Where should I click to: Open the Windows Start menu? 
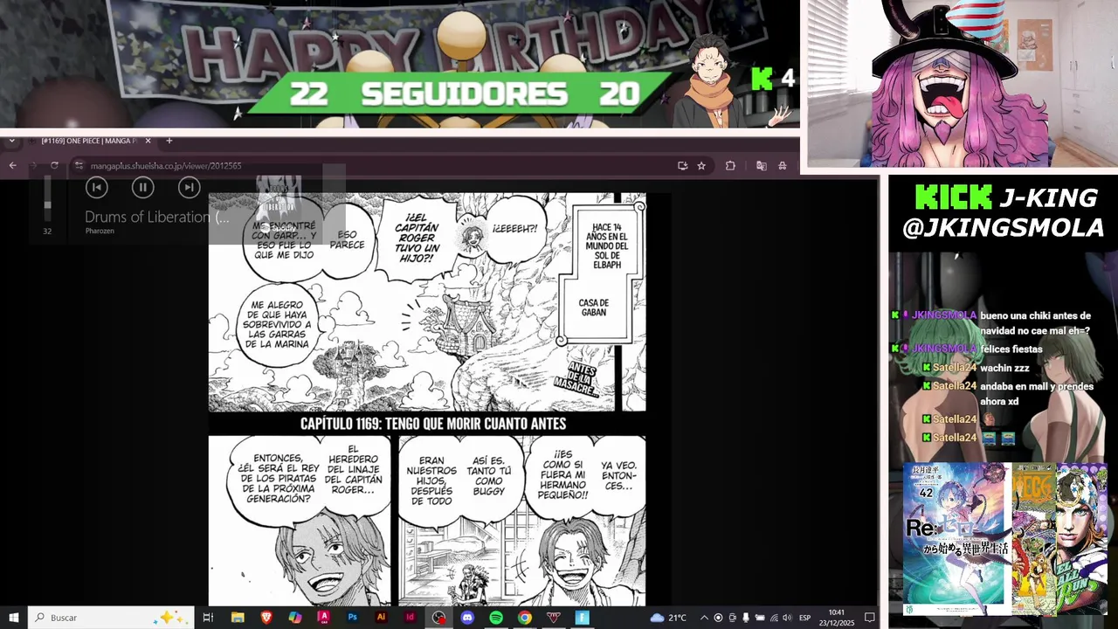[13, 618]
